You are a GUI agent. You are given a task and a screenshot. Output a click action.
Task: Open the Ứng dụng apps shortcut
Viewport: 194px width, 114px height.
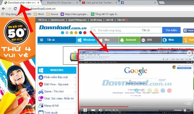tap(9, 14)
